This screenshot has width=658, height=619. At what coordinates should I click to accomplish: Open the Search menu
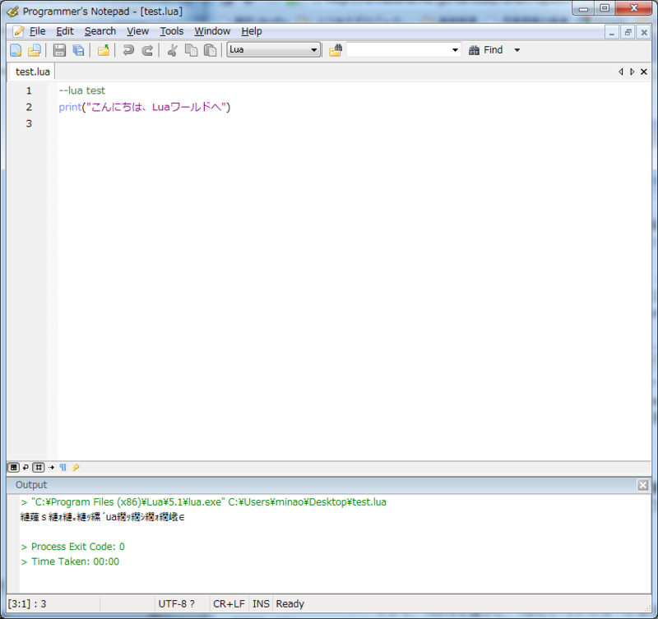pos(100,31)
